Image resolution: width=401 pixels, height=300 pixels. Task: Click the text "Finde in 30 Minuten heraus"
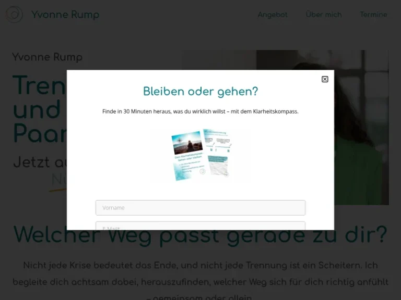(137, 111)
